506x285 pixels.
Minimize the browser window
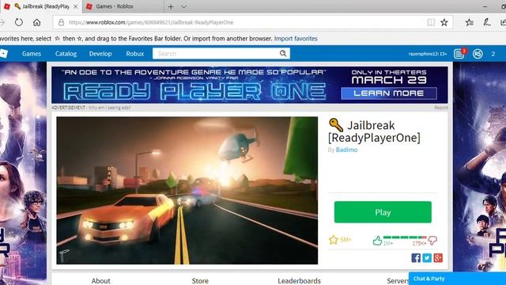pyautogui.click(x=485, y=6)
